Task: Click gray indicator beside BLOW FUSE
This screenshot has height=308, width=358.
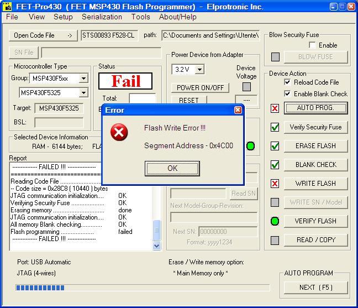Action: [275, 57]
